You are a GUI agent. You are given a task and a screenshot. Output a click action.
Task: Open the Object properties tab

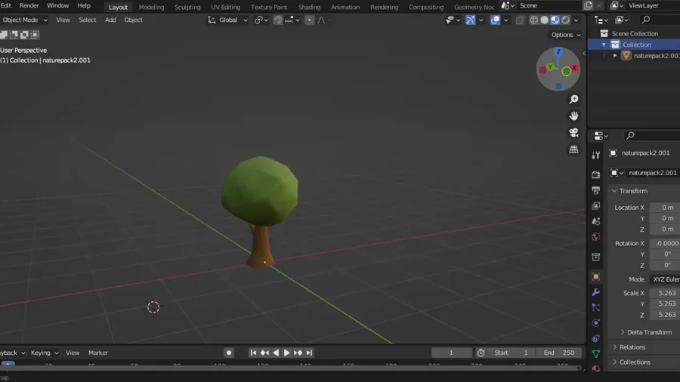pos(596,276)
